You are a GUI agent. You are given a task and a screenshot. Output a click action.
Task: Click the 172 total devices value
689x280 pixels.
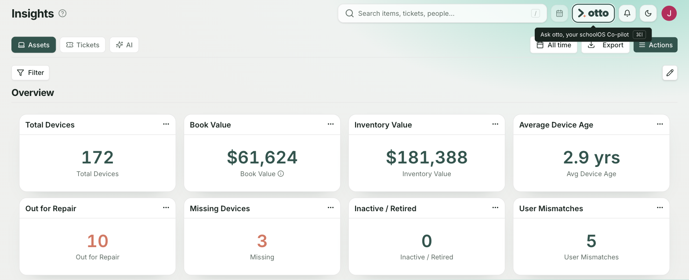[x=98, y=157]
